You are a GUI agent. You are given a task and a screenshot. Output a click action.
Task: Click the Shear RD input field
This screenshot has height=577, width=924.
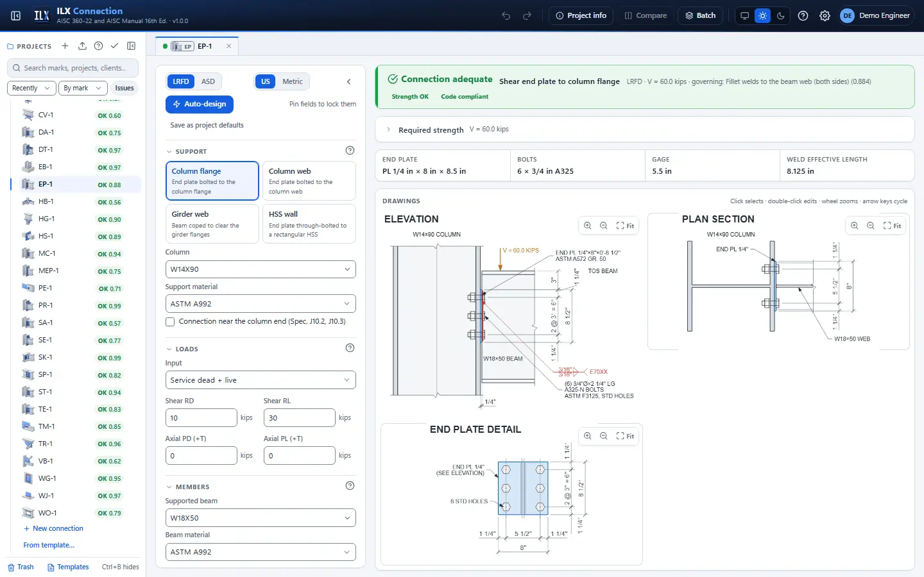pyautogui.click(x=201, y=418)
